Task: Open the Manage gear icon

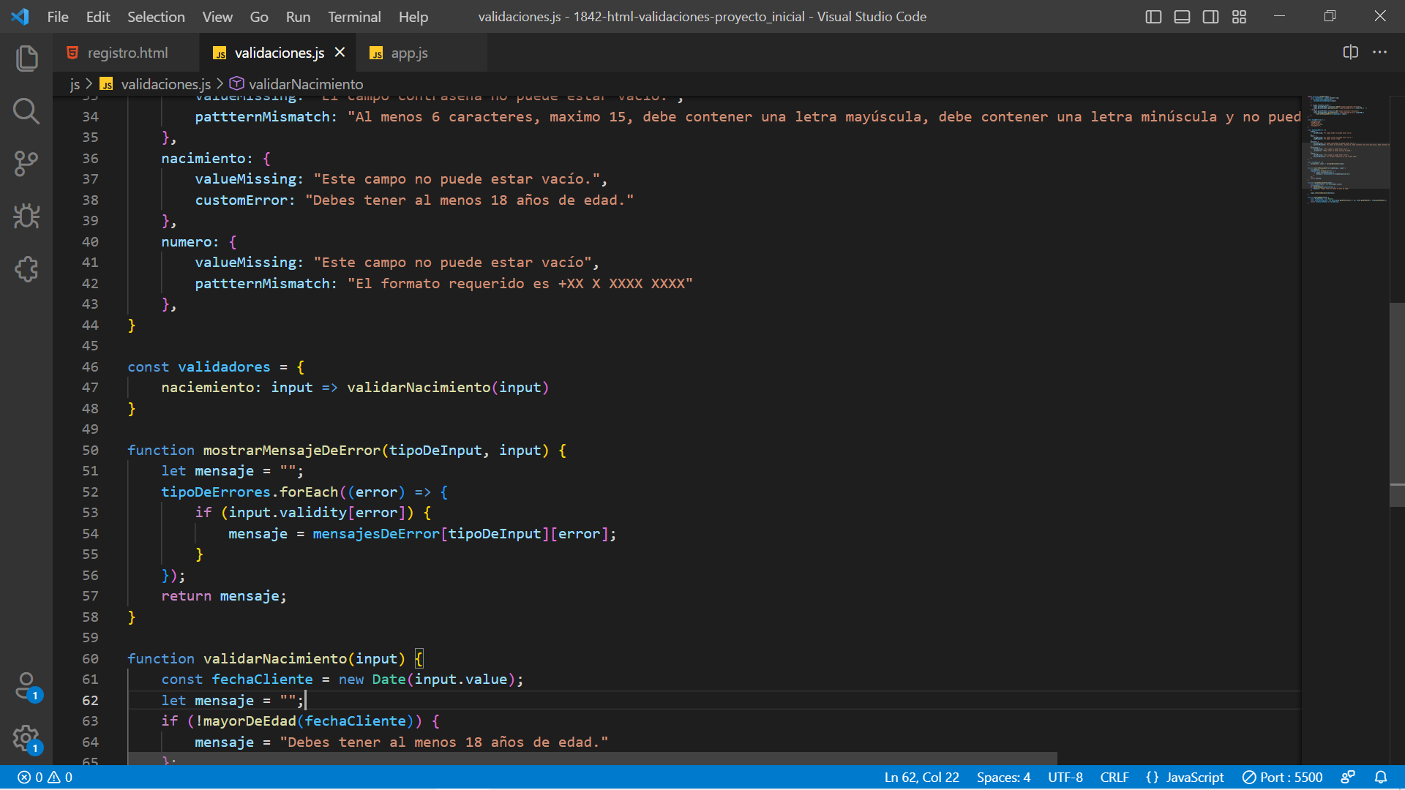Action: (x=26, y=739)
